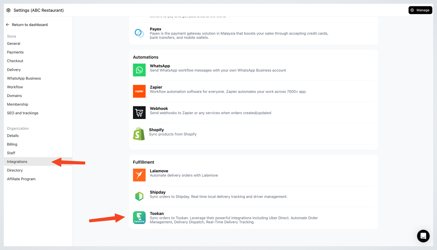Open the Tookan integration title

[x=157, y=214]
